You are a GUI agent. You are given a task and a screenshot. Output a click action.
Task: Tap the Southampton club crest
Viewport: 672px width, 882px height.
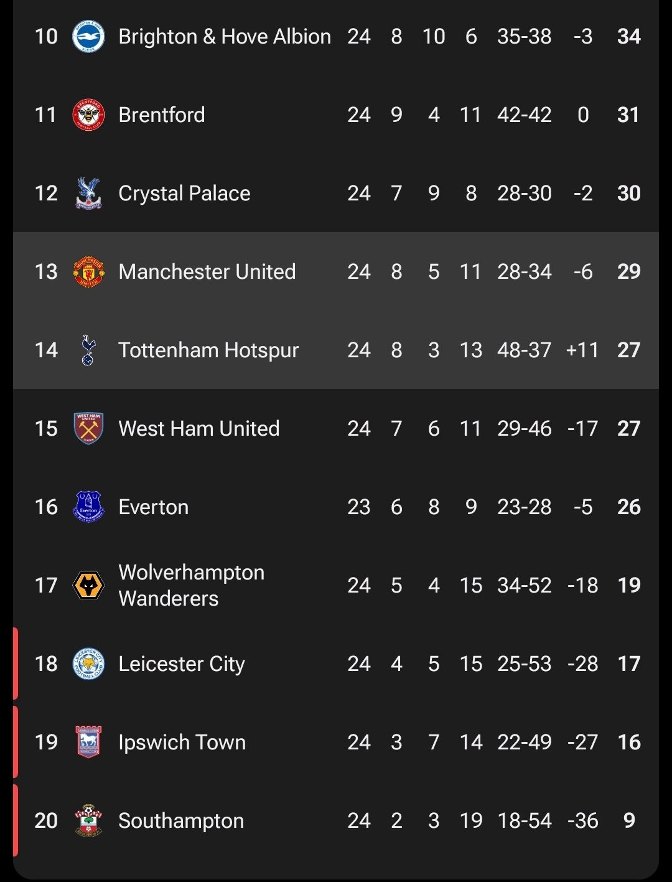click(88, 820)
